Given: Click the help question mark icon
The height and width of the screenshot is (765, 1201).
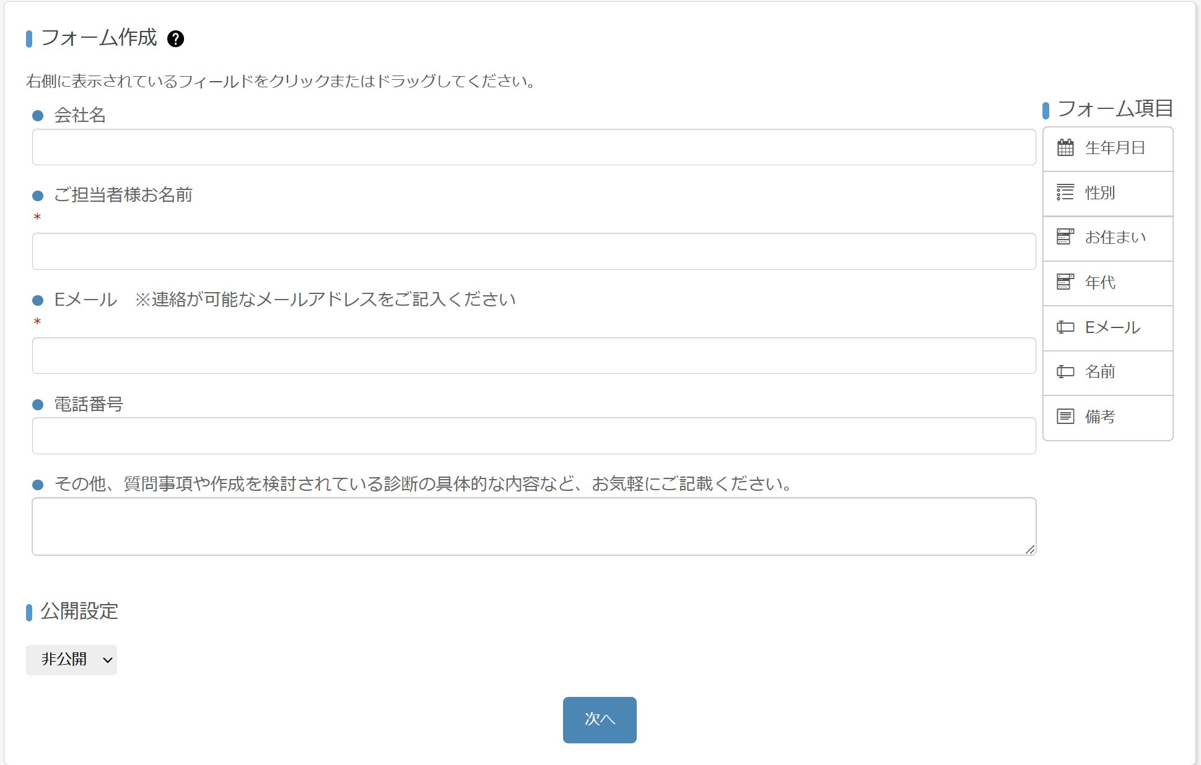Looking at the screenshot, I should (176, 39).
